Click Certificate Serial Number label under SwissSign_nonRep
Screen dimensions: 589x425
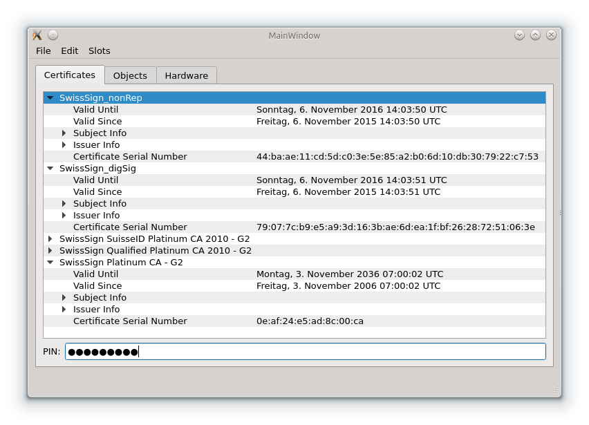[130, 157]
